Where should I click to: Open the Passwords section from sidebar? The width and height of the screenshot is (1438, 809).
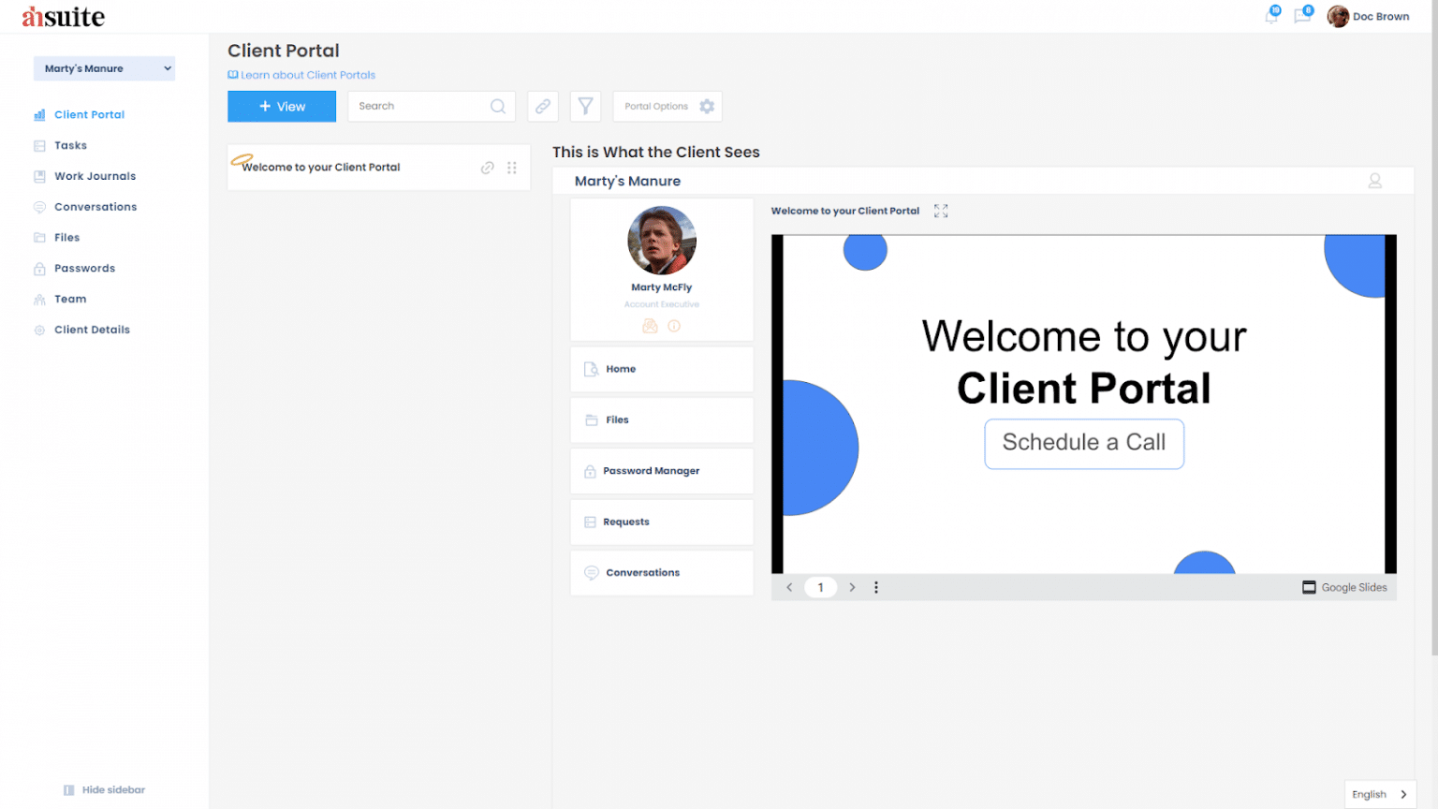(85, 268)
